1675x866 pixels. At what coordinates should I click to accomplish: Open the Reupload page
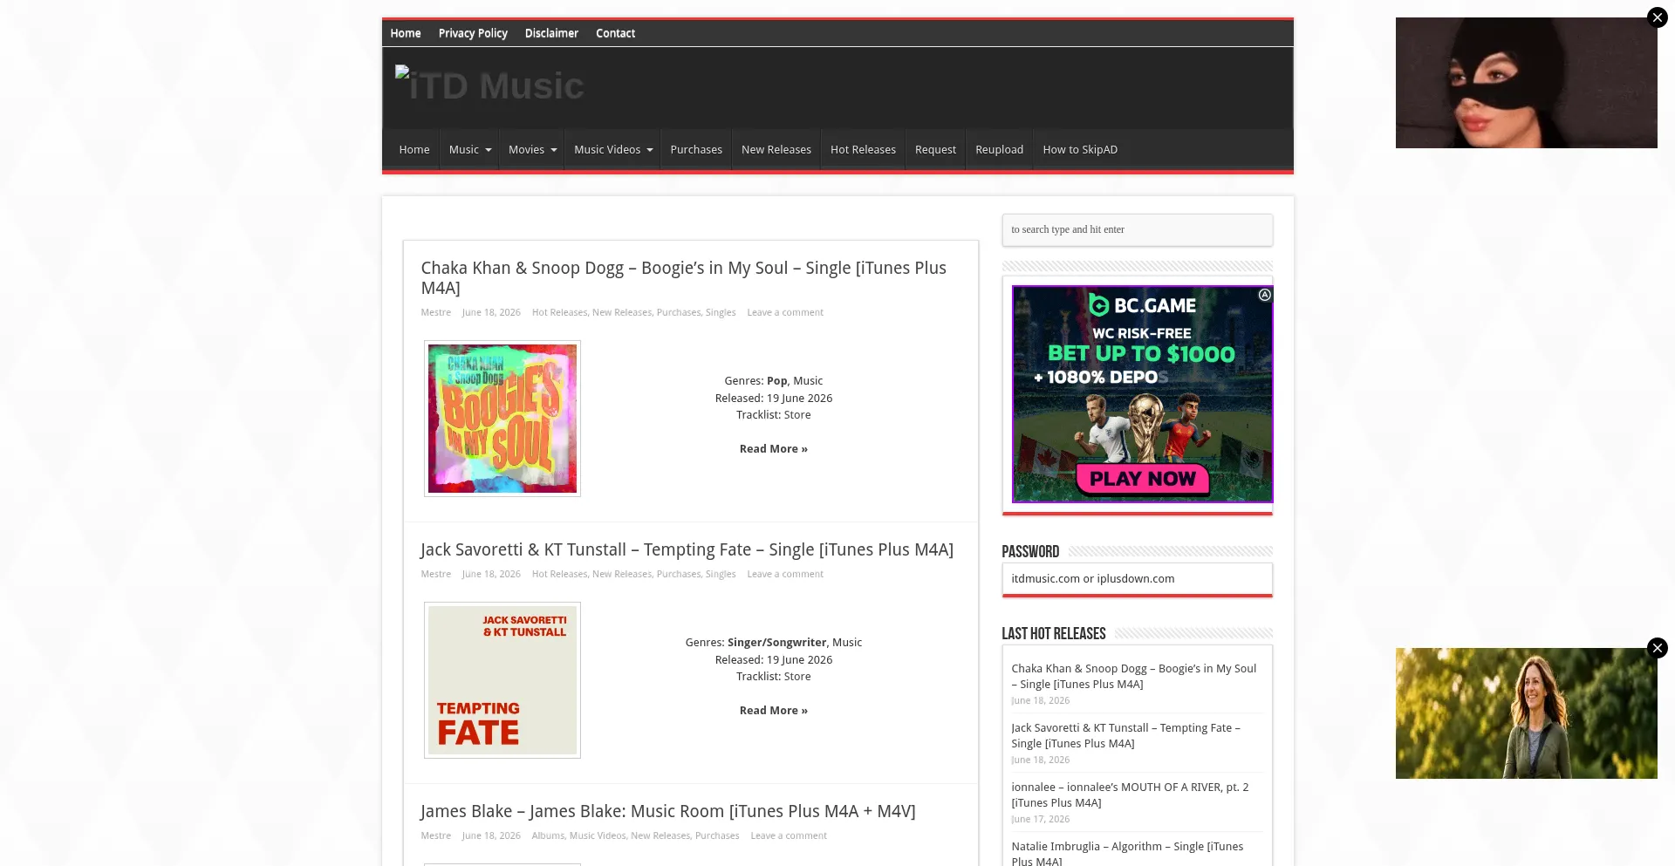pyautogui.click(x=999, y=150)
